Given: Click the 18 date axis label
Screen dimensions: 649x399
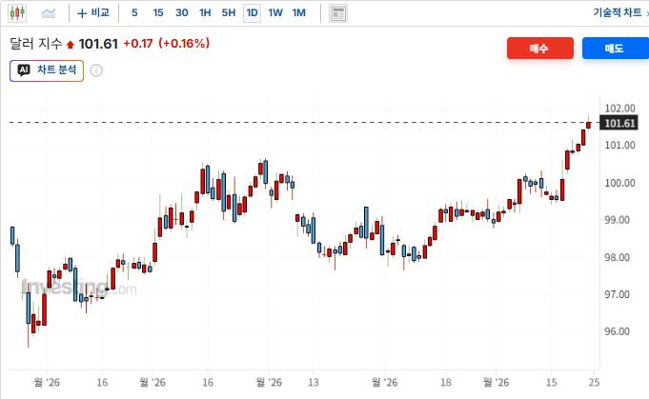Looking at the screenshot, I should (x=446, y=383).
